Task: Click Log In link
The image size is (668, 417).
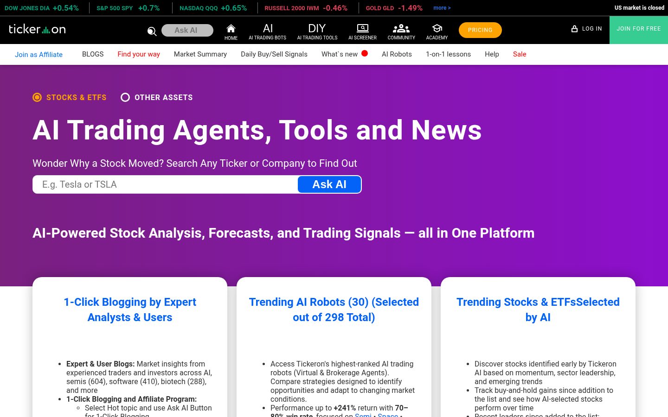Action: click(x=592, y=29)
